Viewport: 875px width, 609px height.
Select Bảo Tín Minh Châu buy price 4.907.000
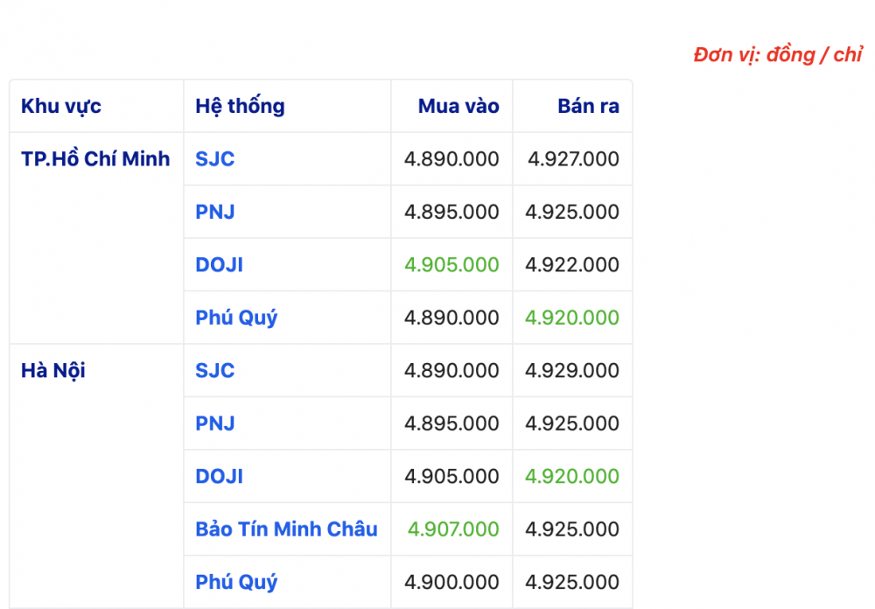[453, 529]
